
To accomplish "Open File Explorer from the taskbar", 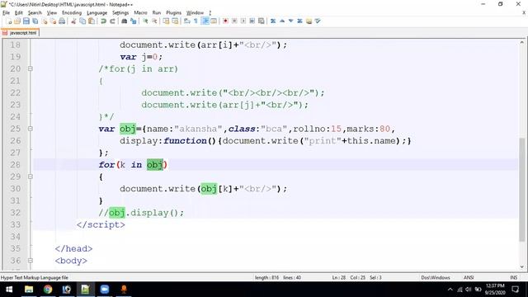I will [x=29, y=290].
